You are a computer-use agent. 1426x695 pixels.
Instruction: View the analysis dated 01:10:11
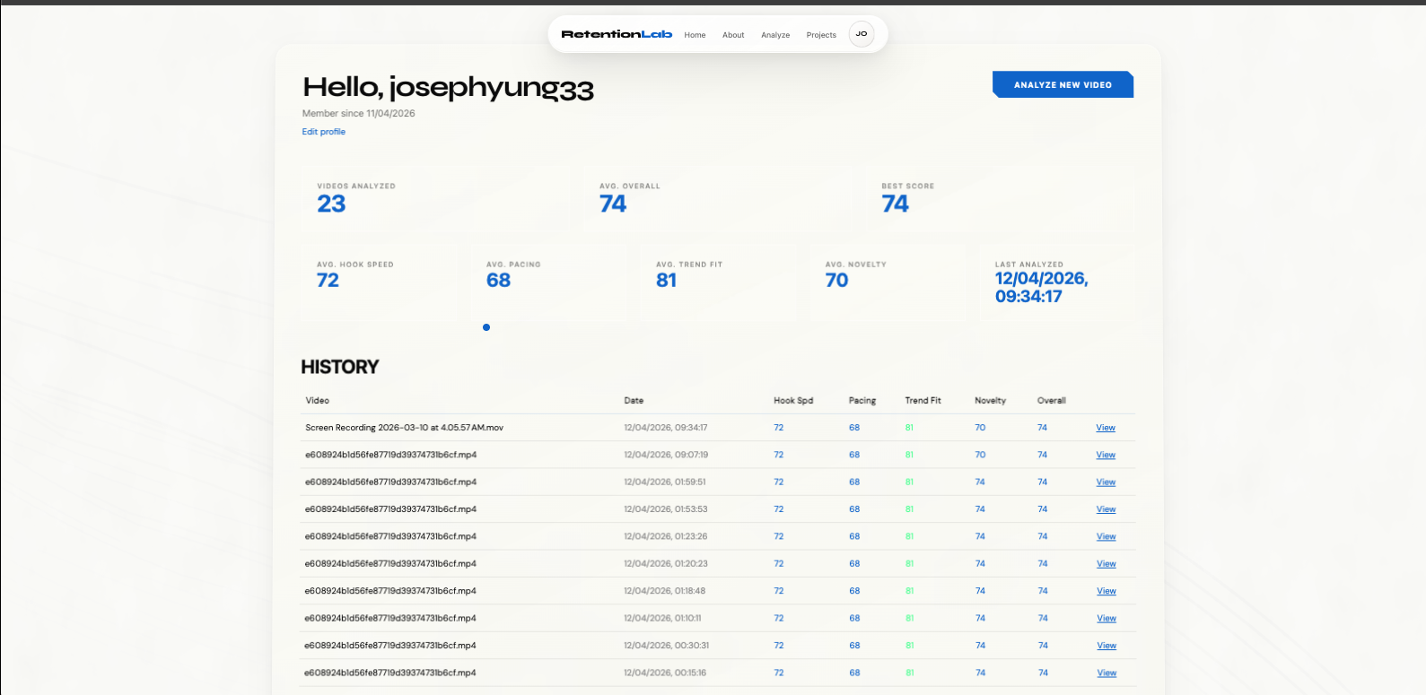[1106, 618]
